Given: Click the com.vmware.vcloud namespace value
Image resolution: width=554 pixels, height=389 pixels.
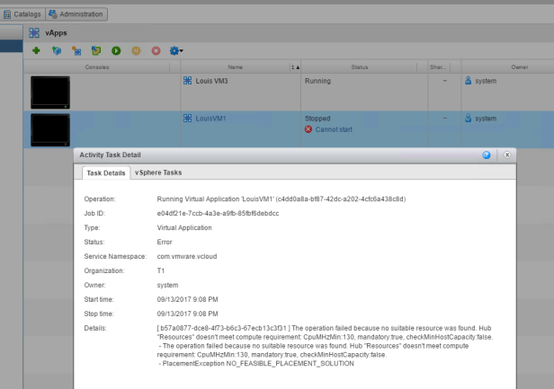Looking at the screenshot, I should point(187,257).
